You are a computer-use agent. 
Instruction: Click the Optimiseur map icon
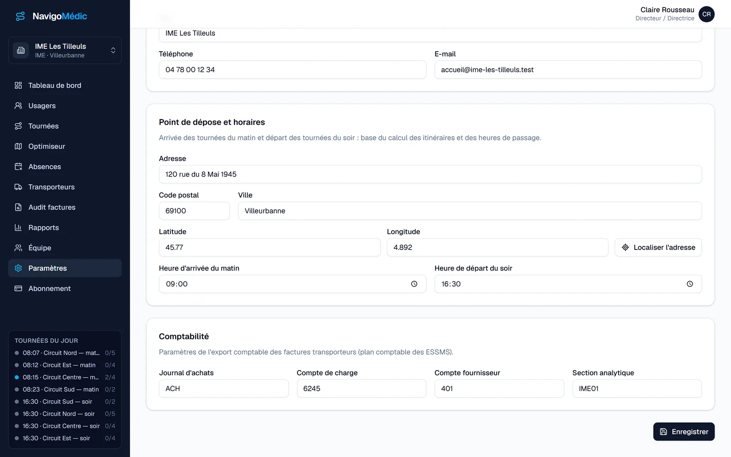click(x=18, y=146)
